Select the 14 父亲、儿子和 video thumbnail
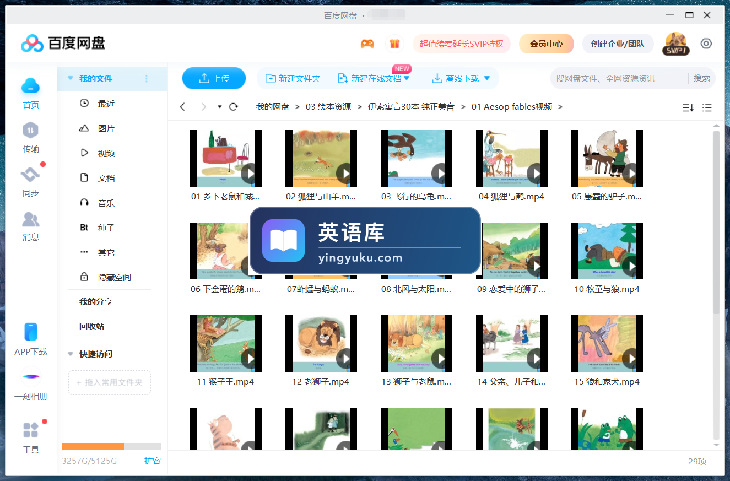 (x=512, y=343)
